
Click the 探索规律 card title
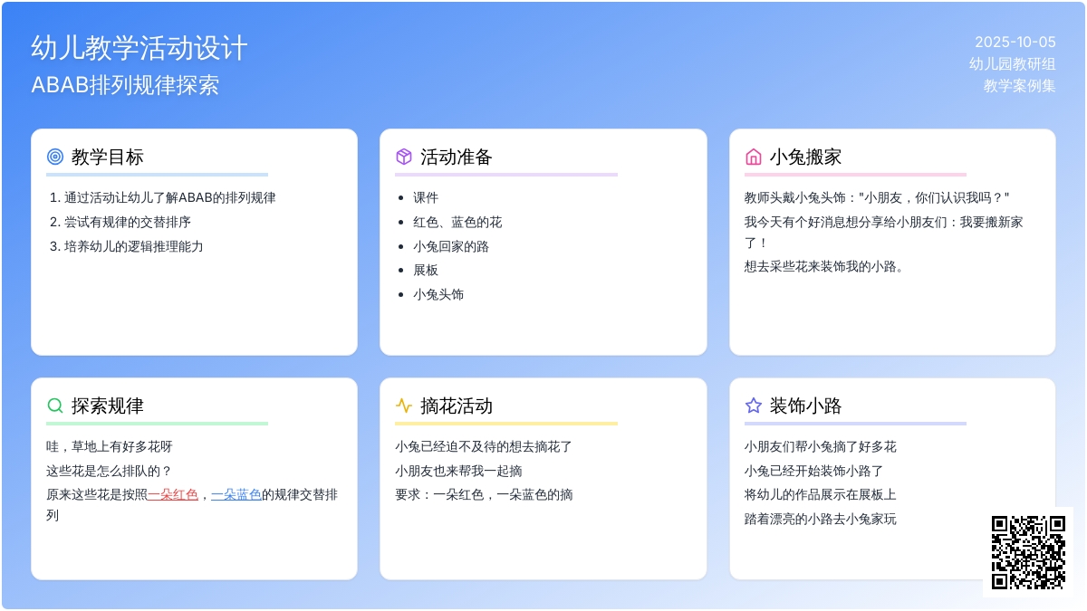[107, 406]
